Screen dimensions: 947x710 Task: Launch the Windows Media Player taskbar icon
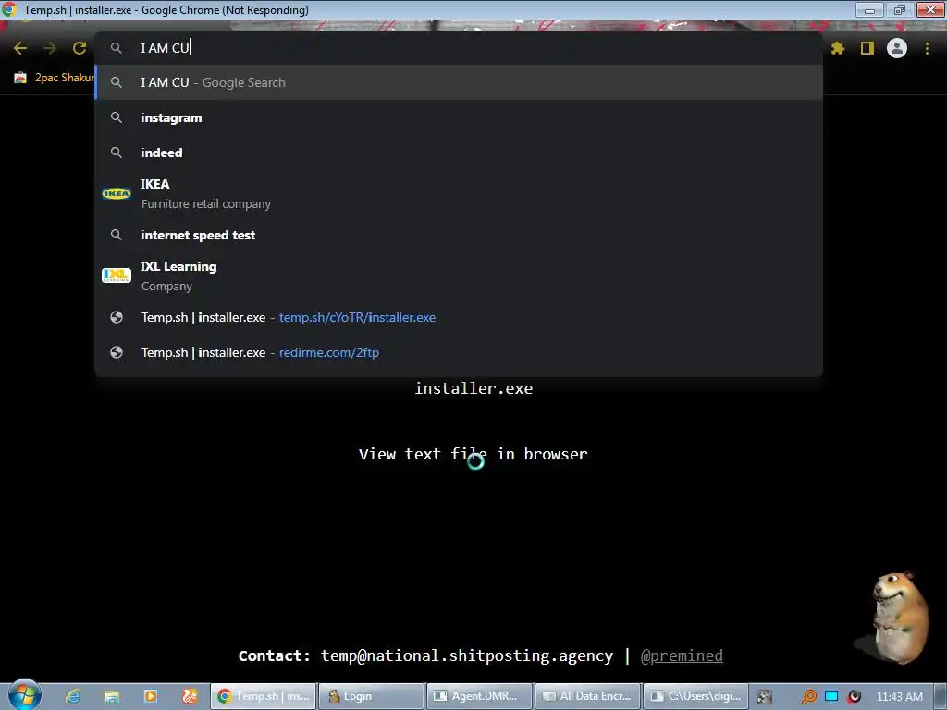(x=151, y=696)
